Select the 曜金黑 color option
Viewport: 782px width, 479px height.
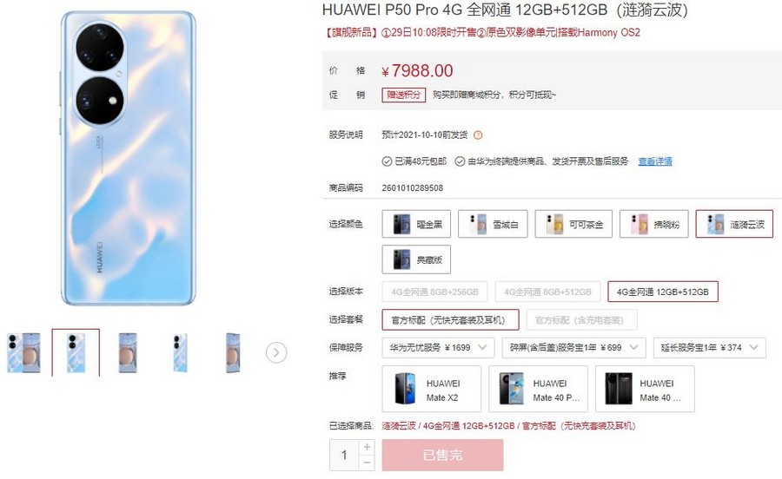tap(416, 224)
